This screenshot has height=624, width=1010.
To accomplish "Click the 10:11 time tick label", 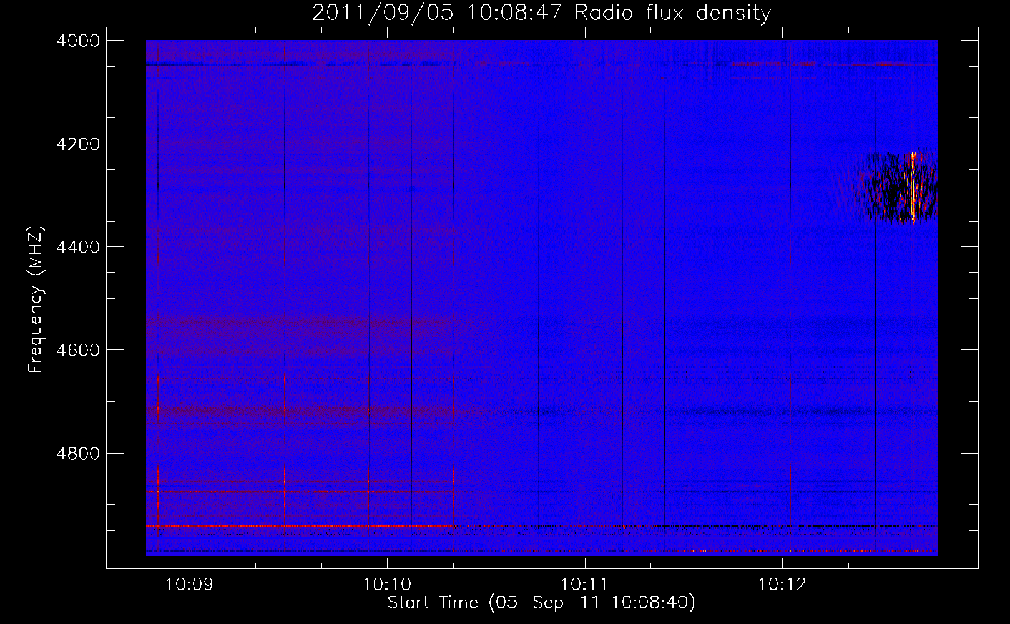I will coord(584,585).
